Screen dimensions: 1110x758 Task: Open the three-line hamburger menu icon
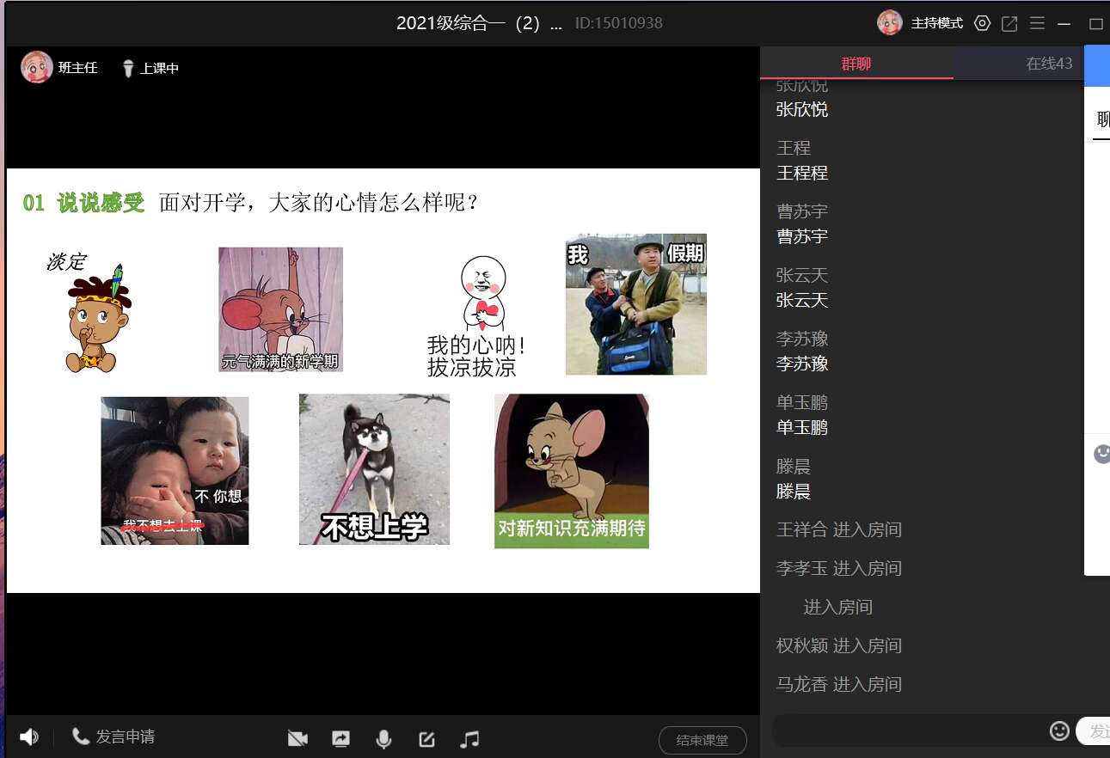pyautogui.click(x=1037, y=23)
